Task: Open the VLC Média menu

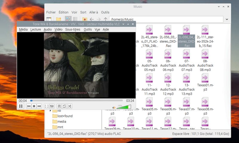Action: tap(23, 29)
